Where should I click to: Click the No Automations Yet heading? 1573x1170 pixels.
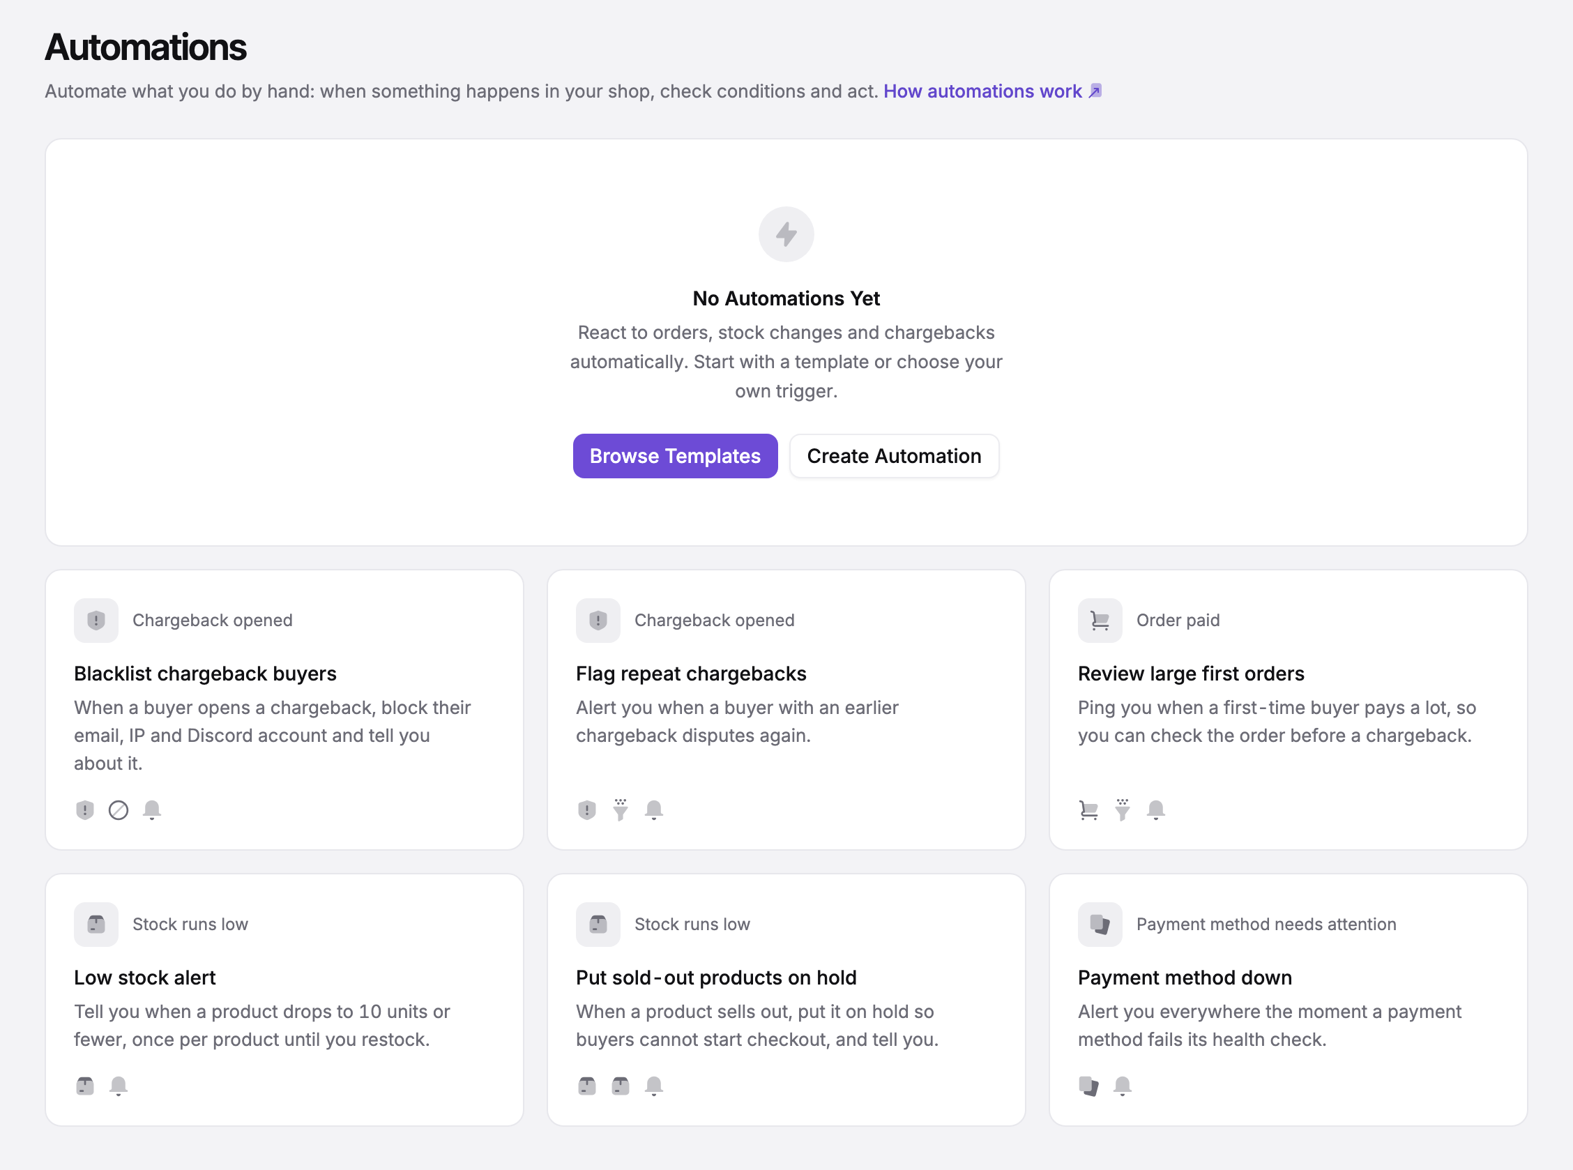tap(786, 298)
